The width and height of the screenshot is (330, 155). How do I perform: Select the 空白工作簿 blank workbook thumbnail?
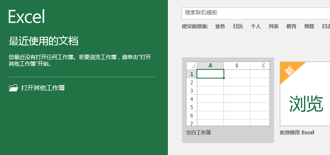click(x=228, y=94)
